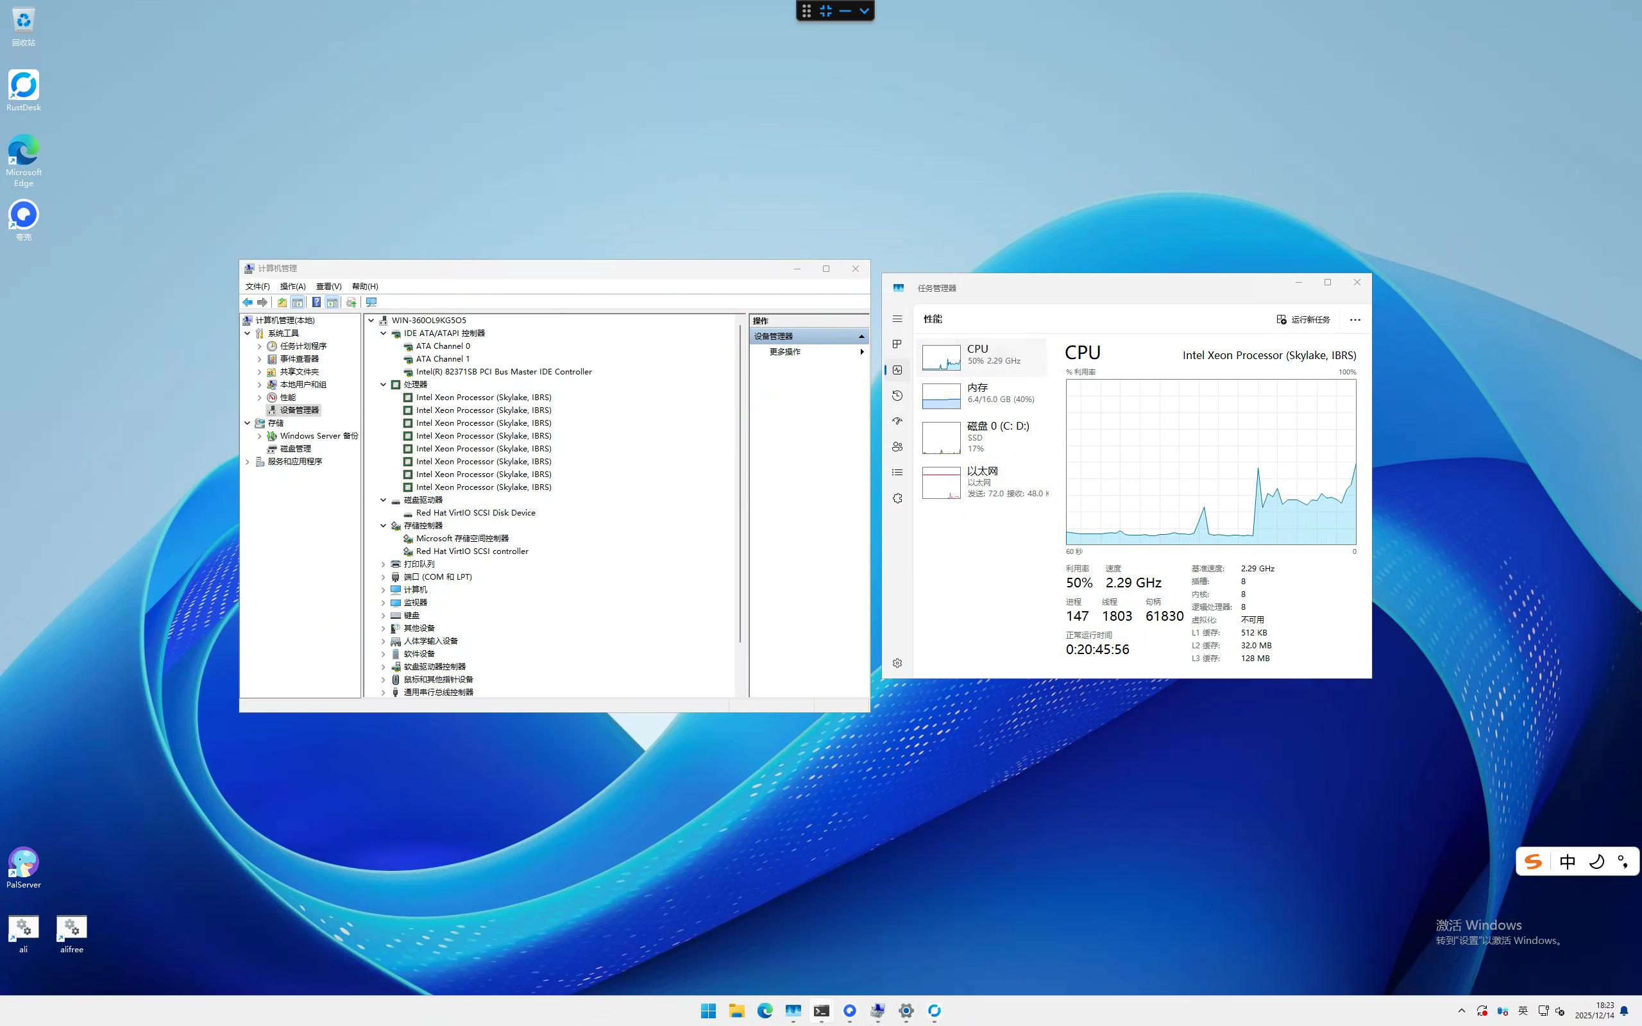
Task: Expand 服务和应用程序 in left tree
Action: (x=248, y=462)
